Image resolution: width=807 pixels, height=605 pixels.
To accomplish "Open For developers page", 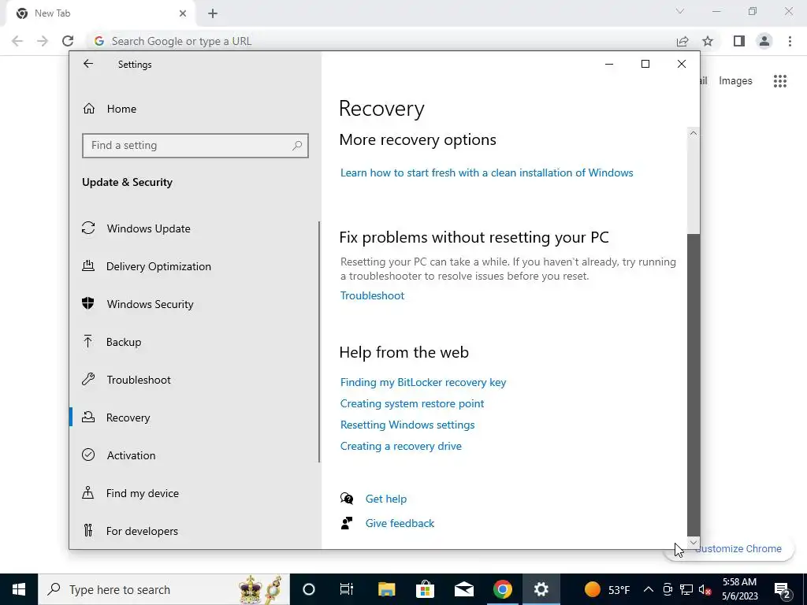I will click(x=142, y=531).
